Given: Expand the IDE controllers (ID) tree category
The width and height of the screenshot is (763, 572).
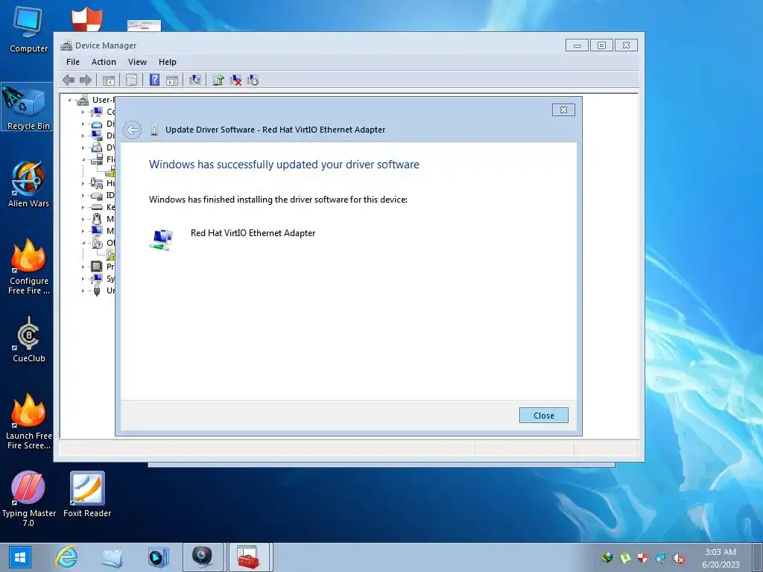Looking at the screenshot, I should pos(83,196).
